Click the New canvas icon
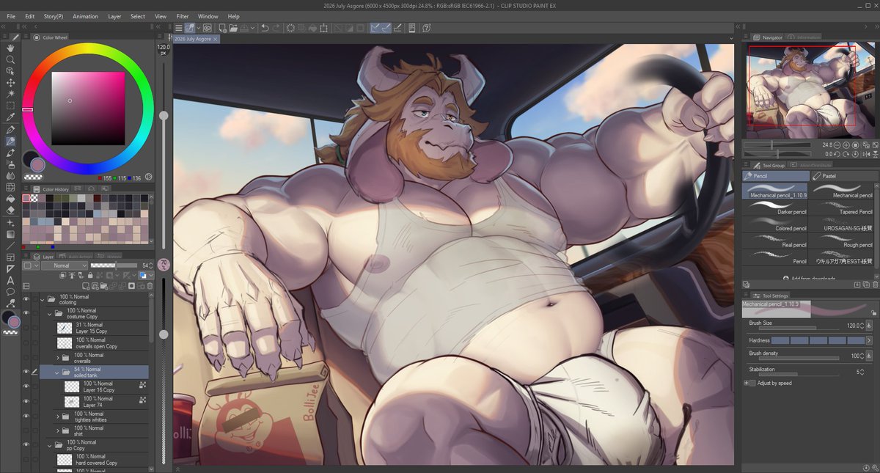The height and width of the screenshot is (473, 880). pyautogui.click(x=222, y=28)
